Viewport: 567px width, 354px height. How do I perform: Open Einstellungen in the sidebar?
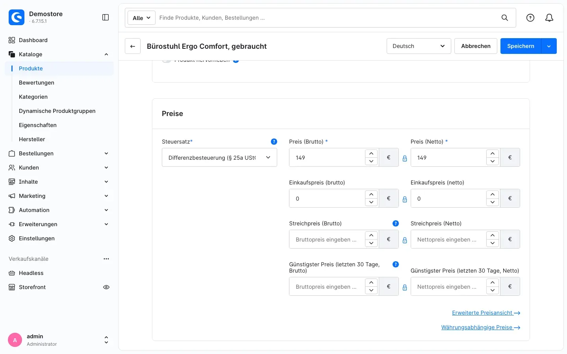[x=59, y=238]
